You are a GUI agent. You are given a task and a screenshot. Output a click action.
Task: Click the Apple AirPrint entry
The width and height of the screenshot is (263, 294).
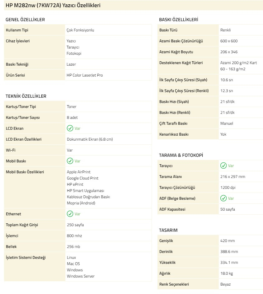(x=79, y=172)
